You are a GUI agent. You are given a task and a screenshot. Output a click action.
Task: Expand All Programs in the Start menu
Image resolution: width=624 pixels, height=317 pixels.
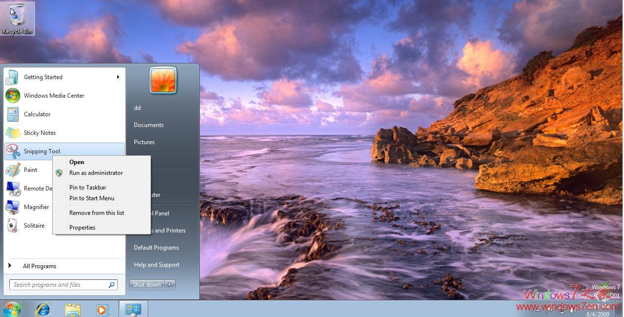click(40, 266)
